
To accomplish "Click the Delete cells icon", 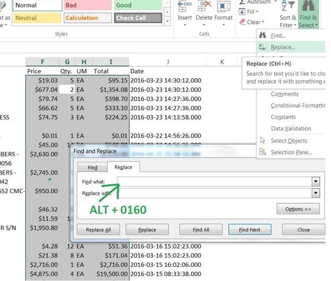I will (204, 6).
